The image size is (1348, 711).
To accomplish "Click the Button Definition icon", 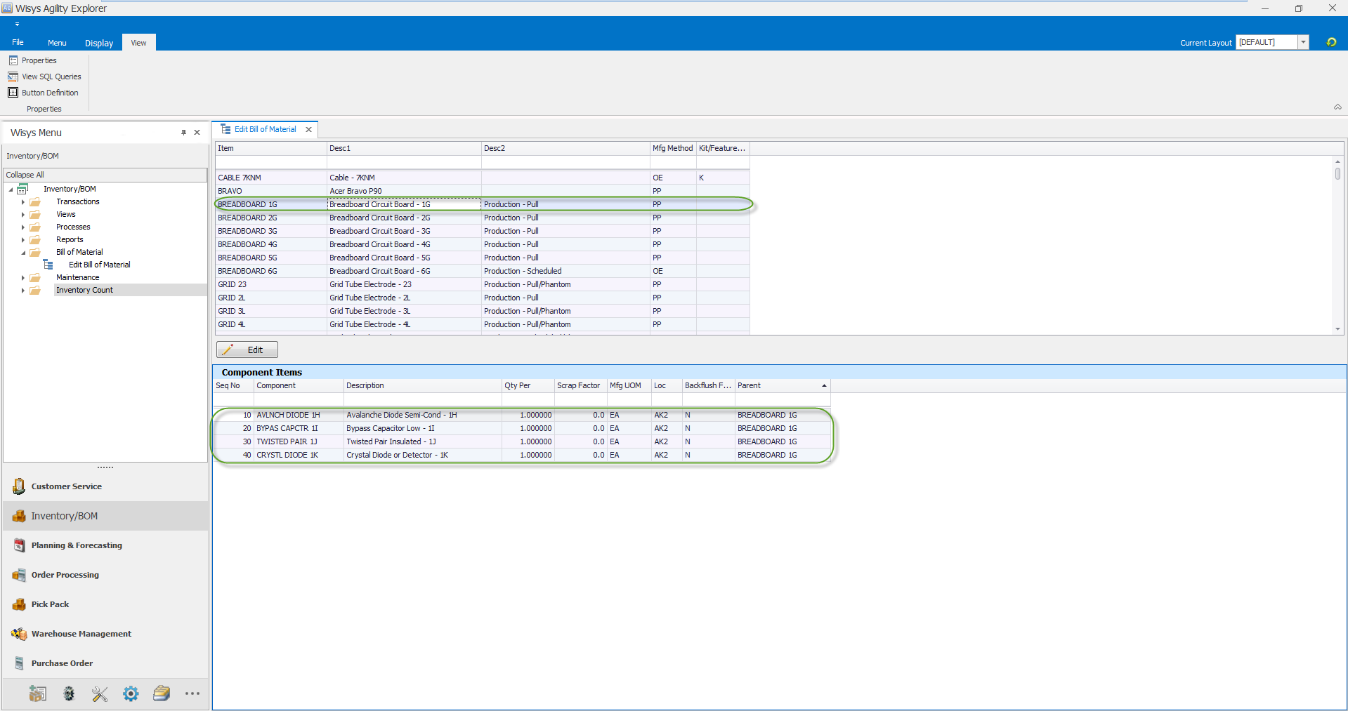I will pyautogui.click(x=13, y=93).
